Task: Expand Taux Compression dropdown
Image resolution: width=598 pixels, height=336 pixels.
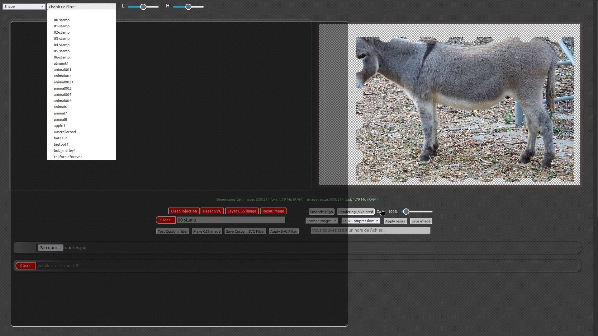Action: 360,221
